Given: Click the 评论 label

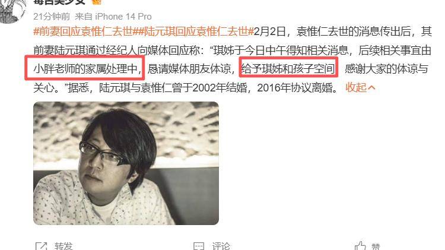Looking at the screenshot, I should (221, 246).
